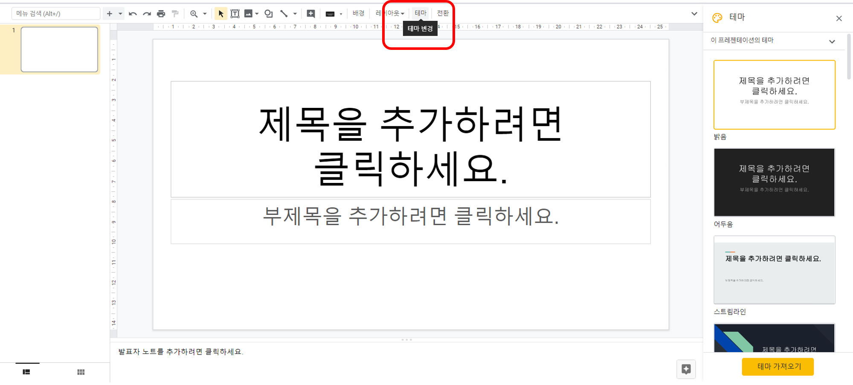Click the 메뉴 검색 search field
This screenshot has width=853, height=385.
click(x=56, y=14)
